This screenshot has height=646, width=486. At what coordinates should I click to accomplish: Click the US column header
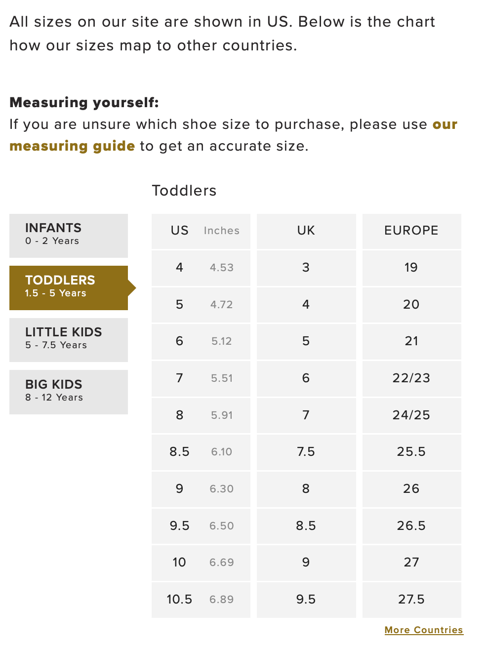pyautogui.click(x=179, y=231)
